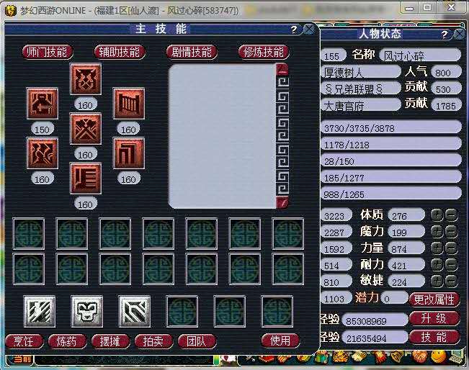Open the 拍卖 auction button
Screen dimensions: 469x370
[153, 341]
